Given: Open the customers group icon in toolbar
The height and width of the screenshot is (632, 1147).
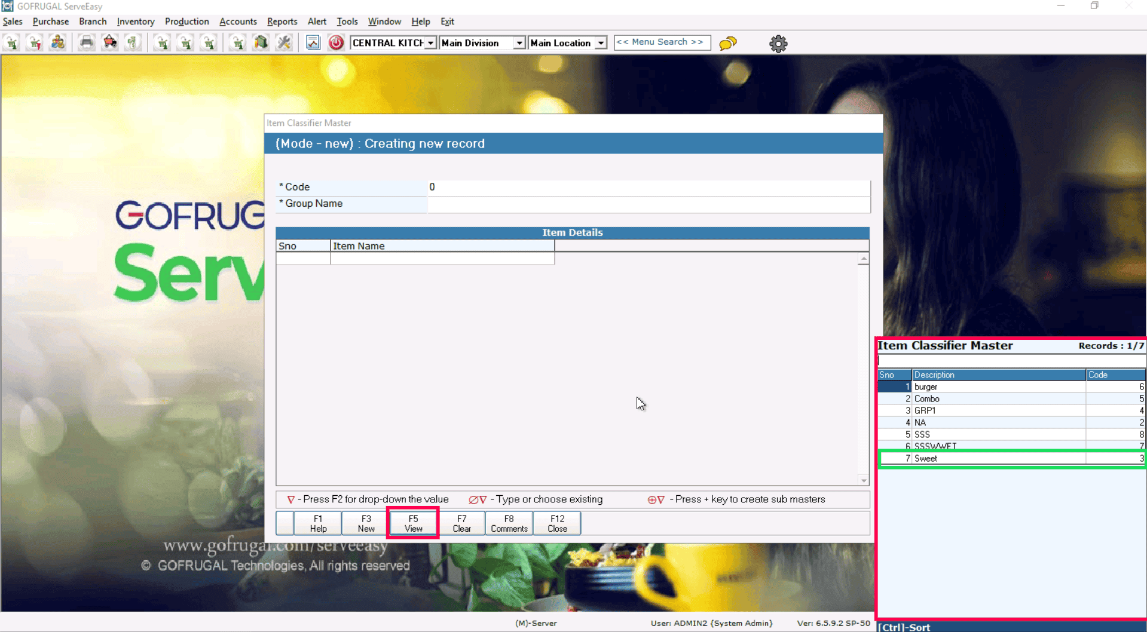Looking at the screenshot, I should tap(57, 43).
